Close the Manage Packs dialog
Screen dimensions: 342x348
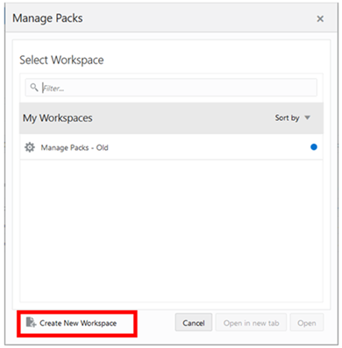320,19
